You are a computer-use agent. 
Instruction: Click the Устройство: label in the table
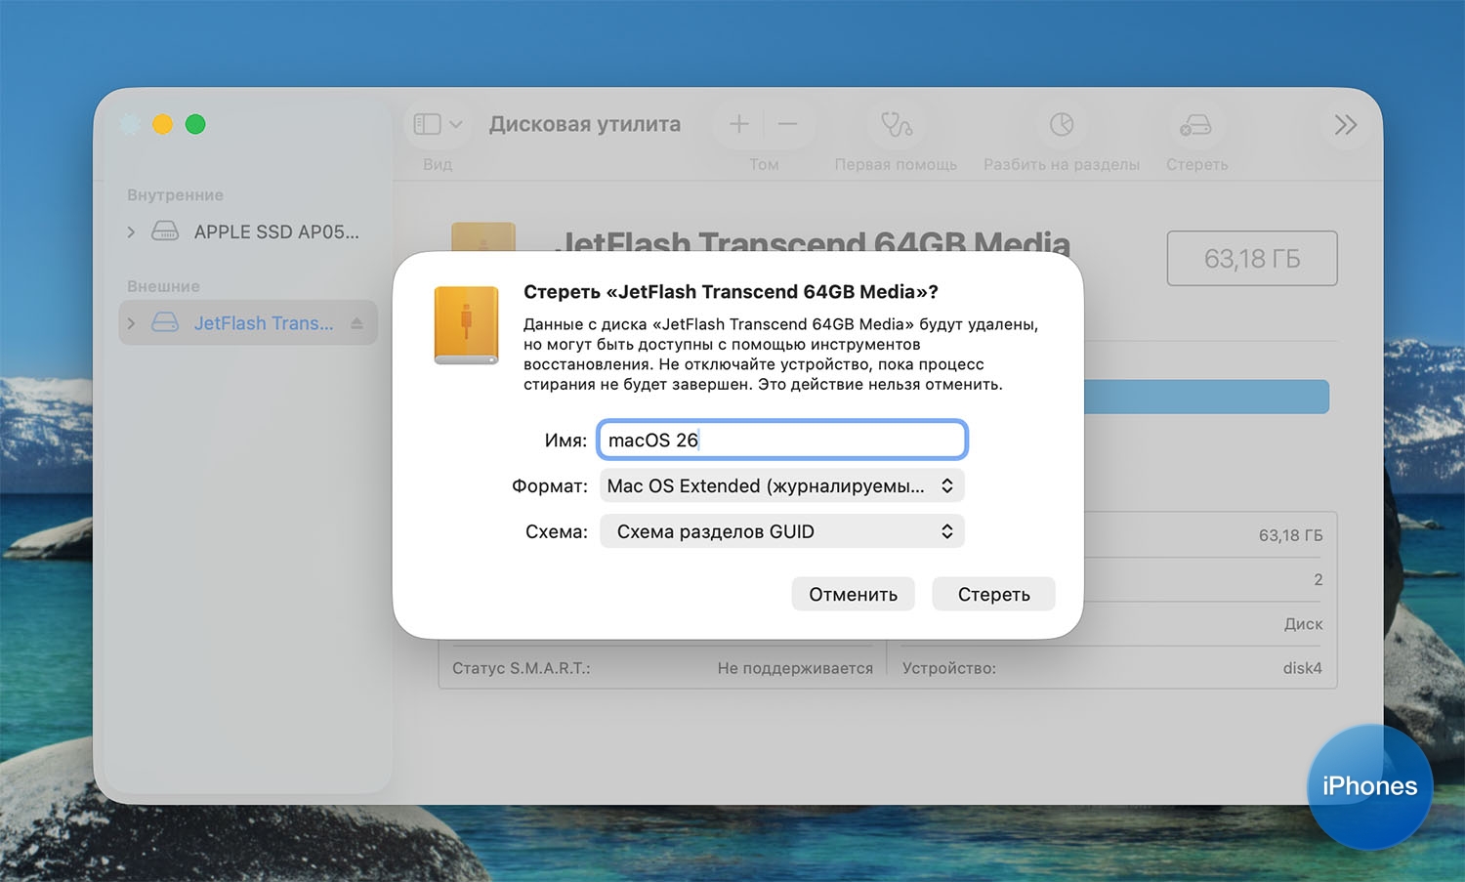coord(949,668)
